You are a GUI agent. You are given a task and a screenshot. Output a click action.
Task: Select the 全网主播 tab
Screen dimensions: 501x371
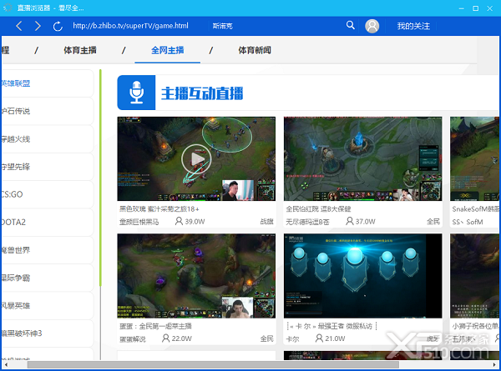tap(168, 50)
